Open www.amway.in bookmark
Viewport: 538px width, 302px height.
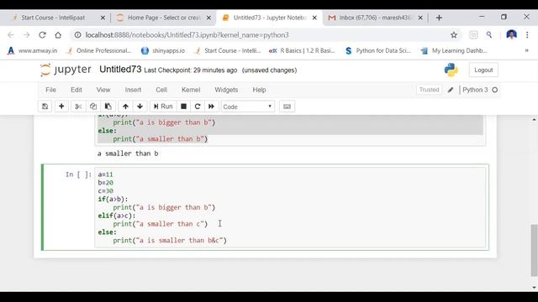coord(32,50)
